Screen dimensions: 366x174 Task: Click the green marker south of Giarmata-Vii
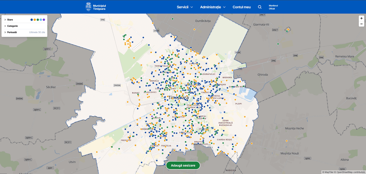coord(278,44)
